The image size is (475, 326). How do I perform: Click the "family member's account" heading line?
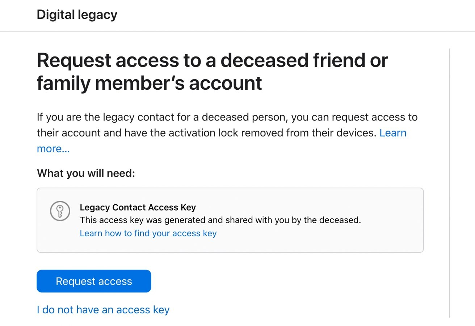(149, 83)
